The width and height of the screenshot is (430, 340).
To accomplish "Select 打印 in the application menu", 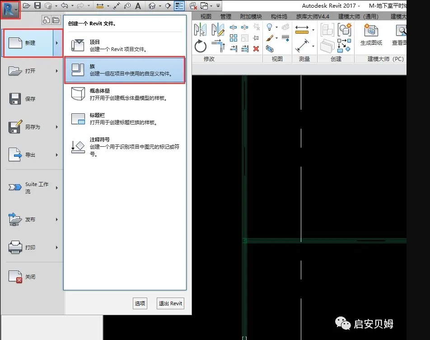I will pyautogui.click(x=32, y=247).
